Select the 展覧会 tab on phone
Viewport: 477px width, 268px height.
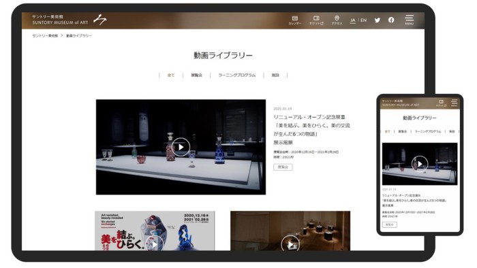(x=402, y=131)
